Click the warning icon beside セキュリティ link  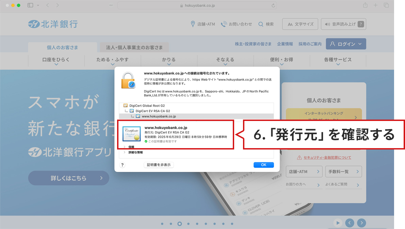click(299, 157)
